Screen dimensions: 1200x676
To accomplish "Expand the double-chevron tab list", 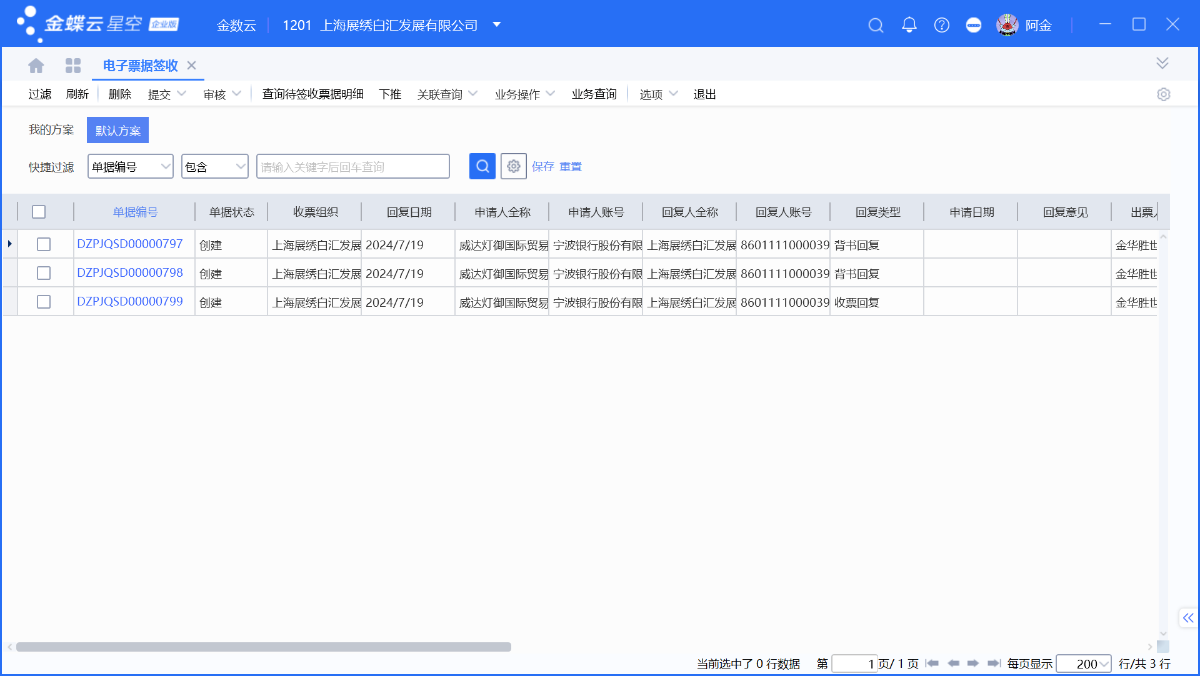I will [x=1162, y=63].
